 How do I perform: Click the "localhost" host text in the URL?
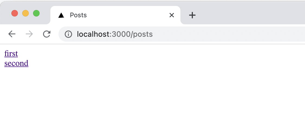coord(93,34)
